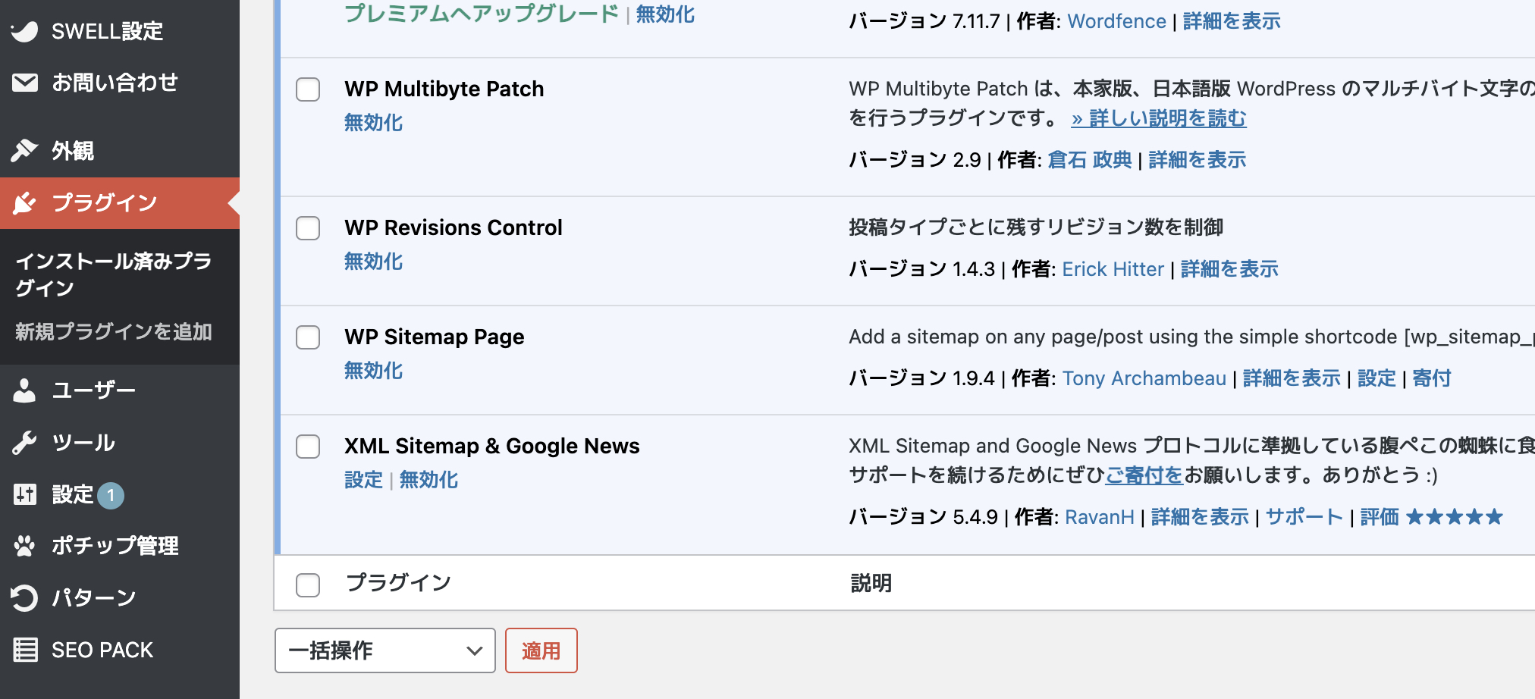
Task: Toggle the select-all checkbox in the footer row
Action: [308, 585]
